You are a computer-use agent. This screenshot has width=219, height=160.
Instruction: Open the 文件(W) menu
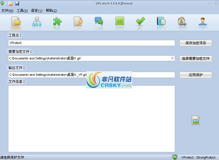[x=7, y=11]
